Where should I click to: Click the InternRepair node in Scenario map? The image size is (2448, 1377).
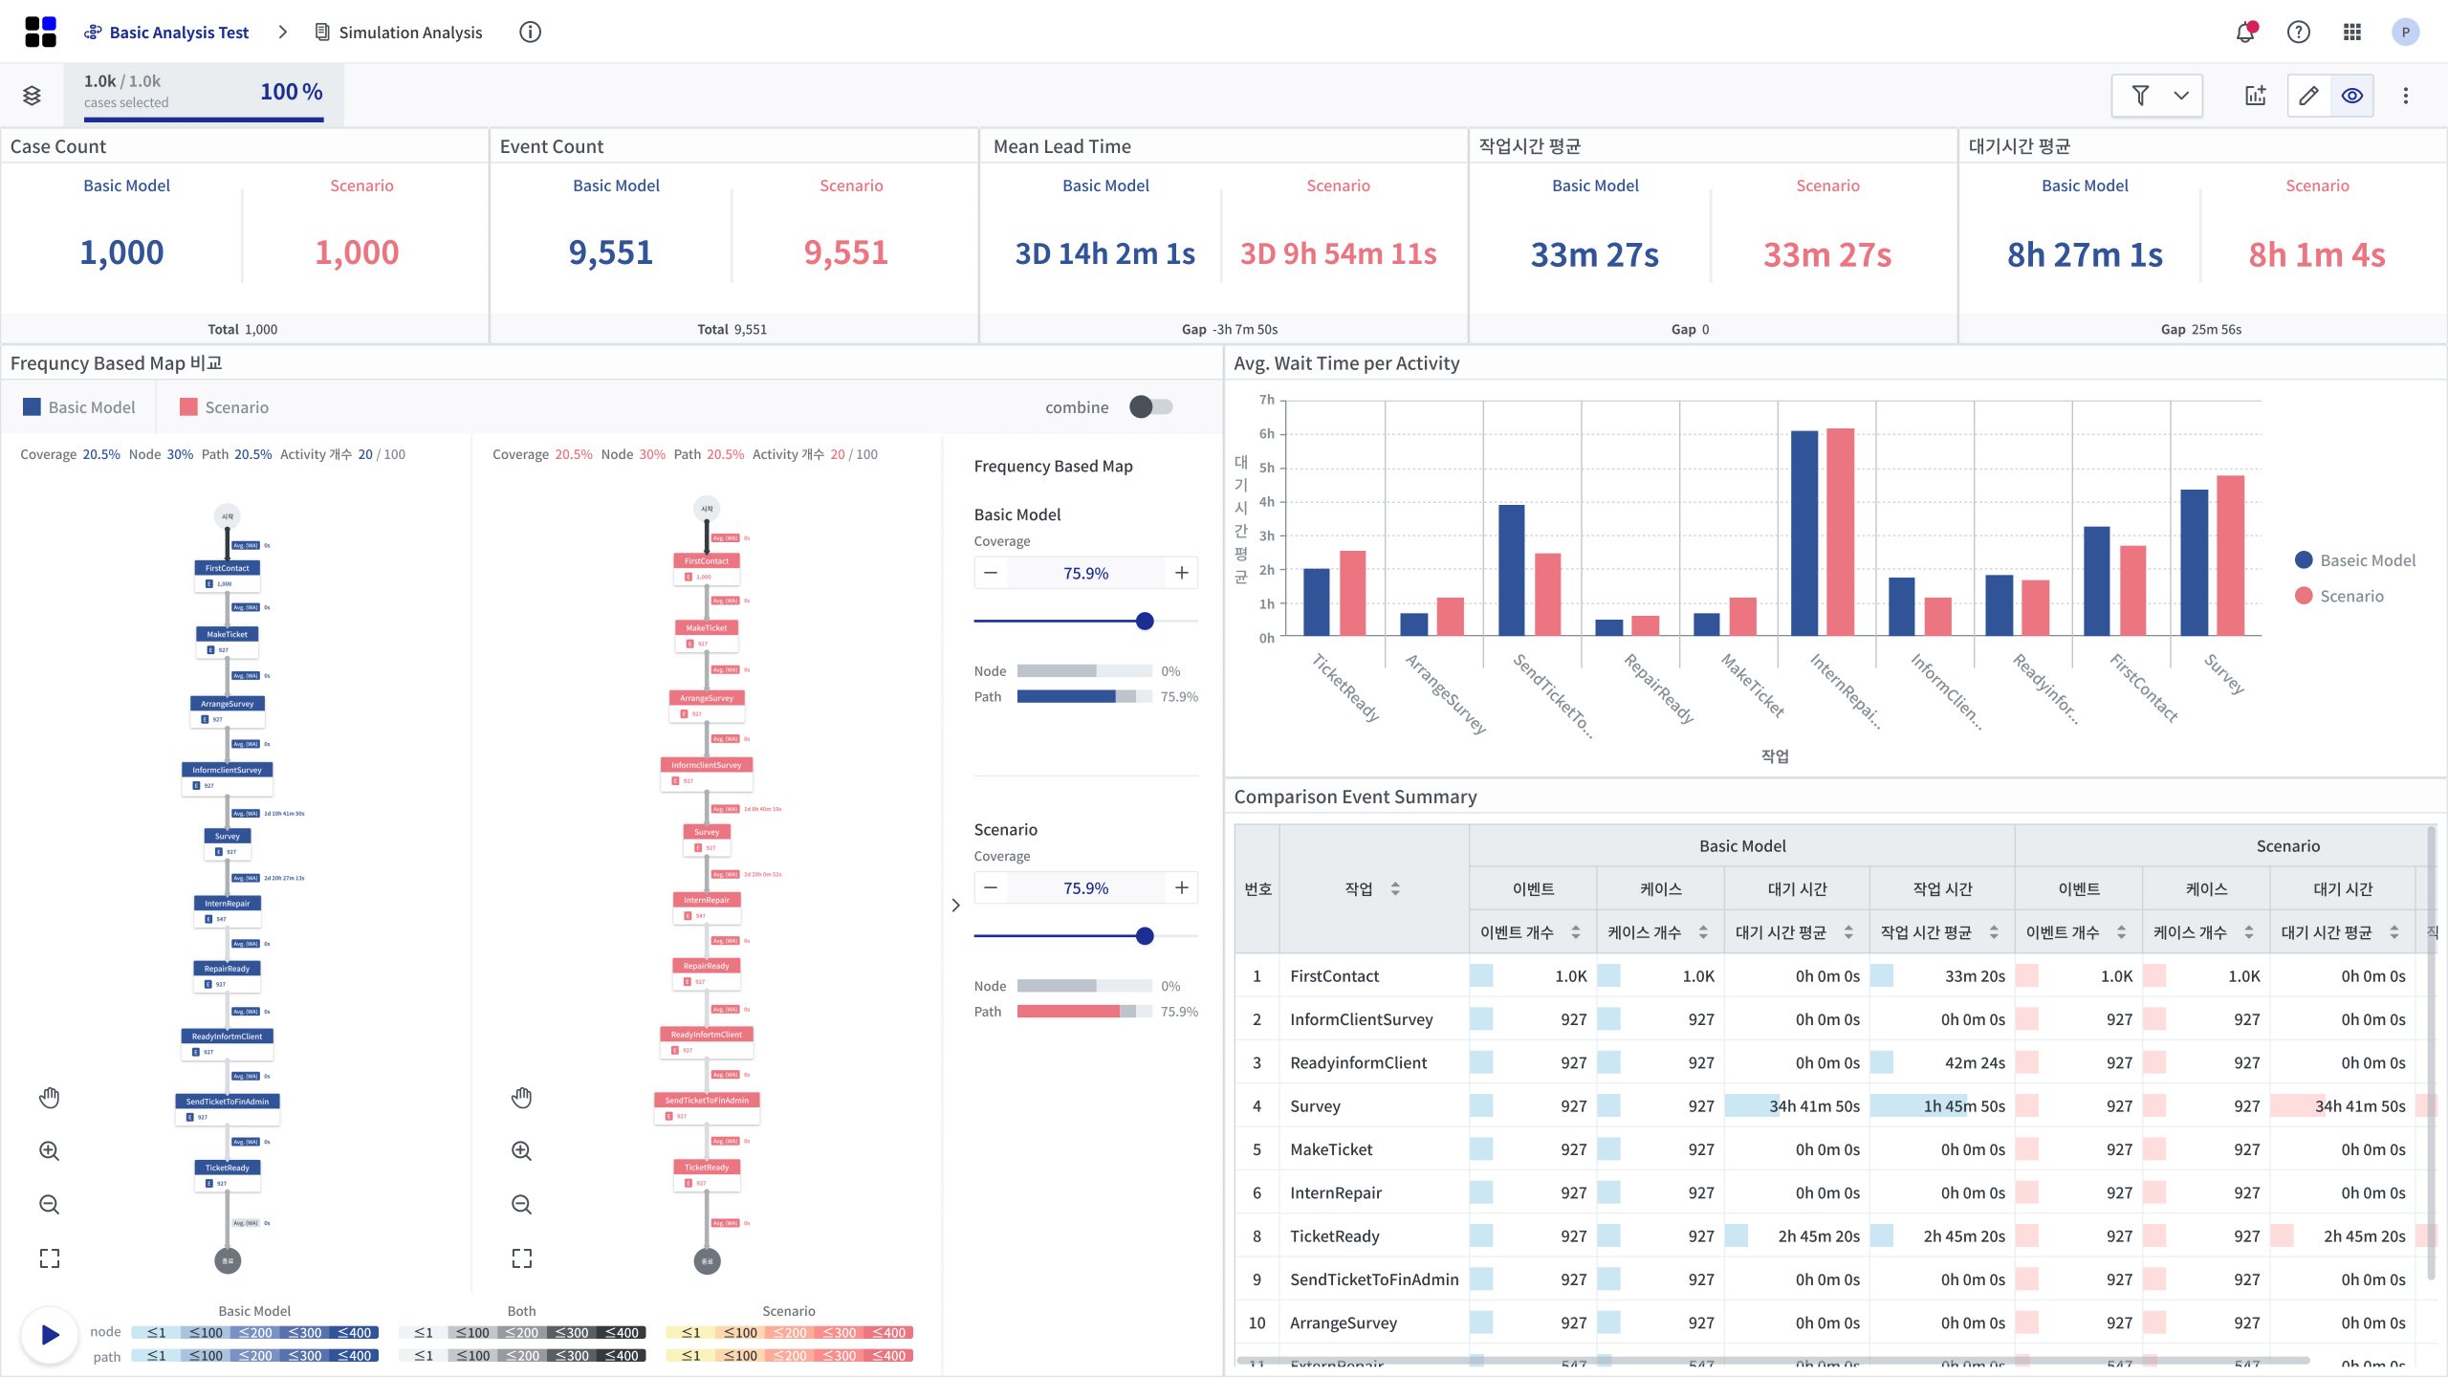pos(707,907)
